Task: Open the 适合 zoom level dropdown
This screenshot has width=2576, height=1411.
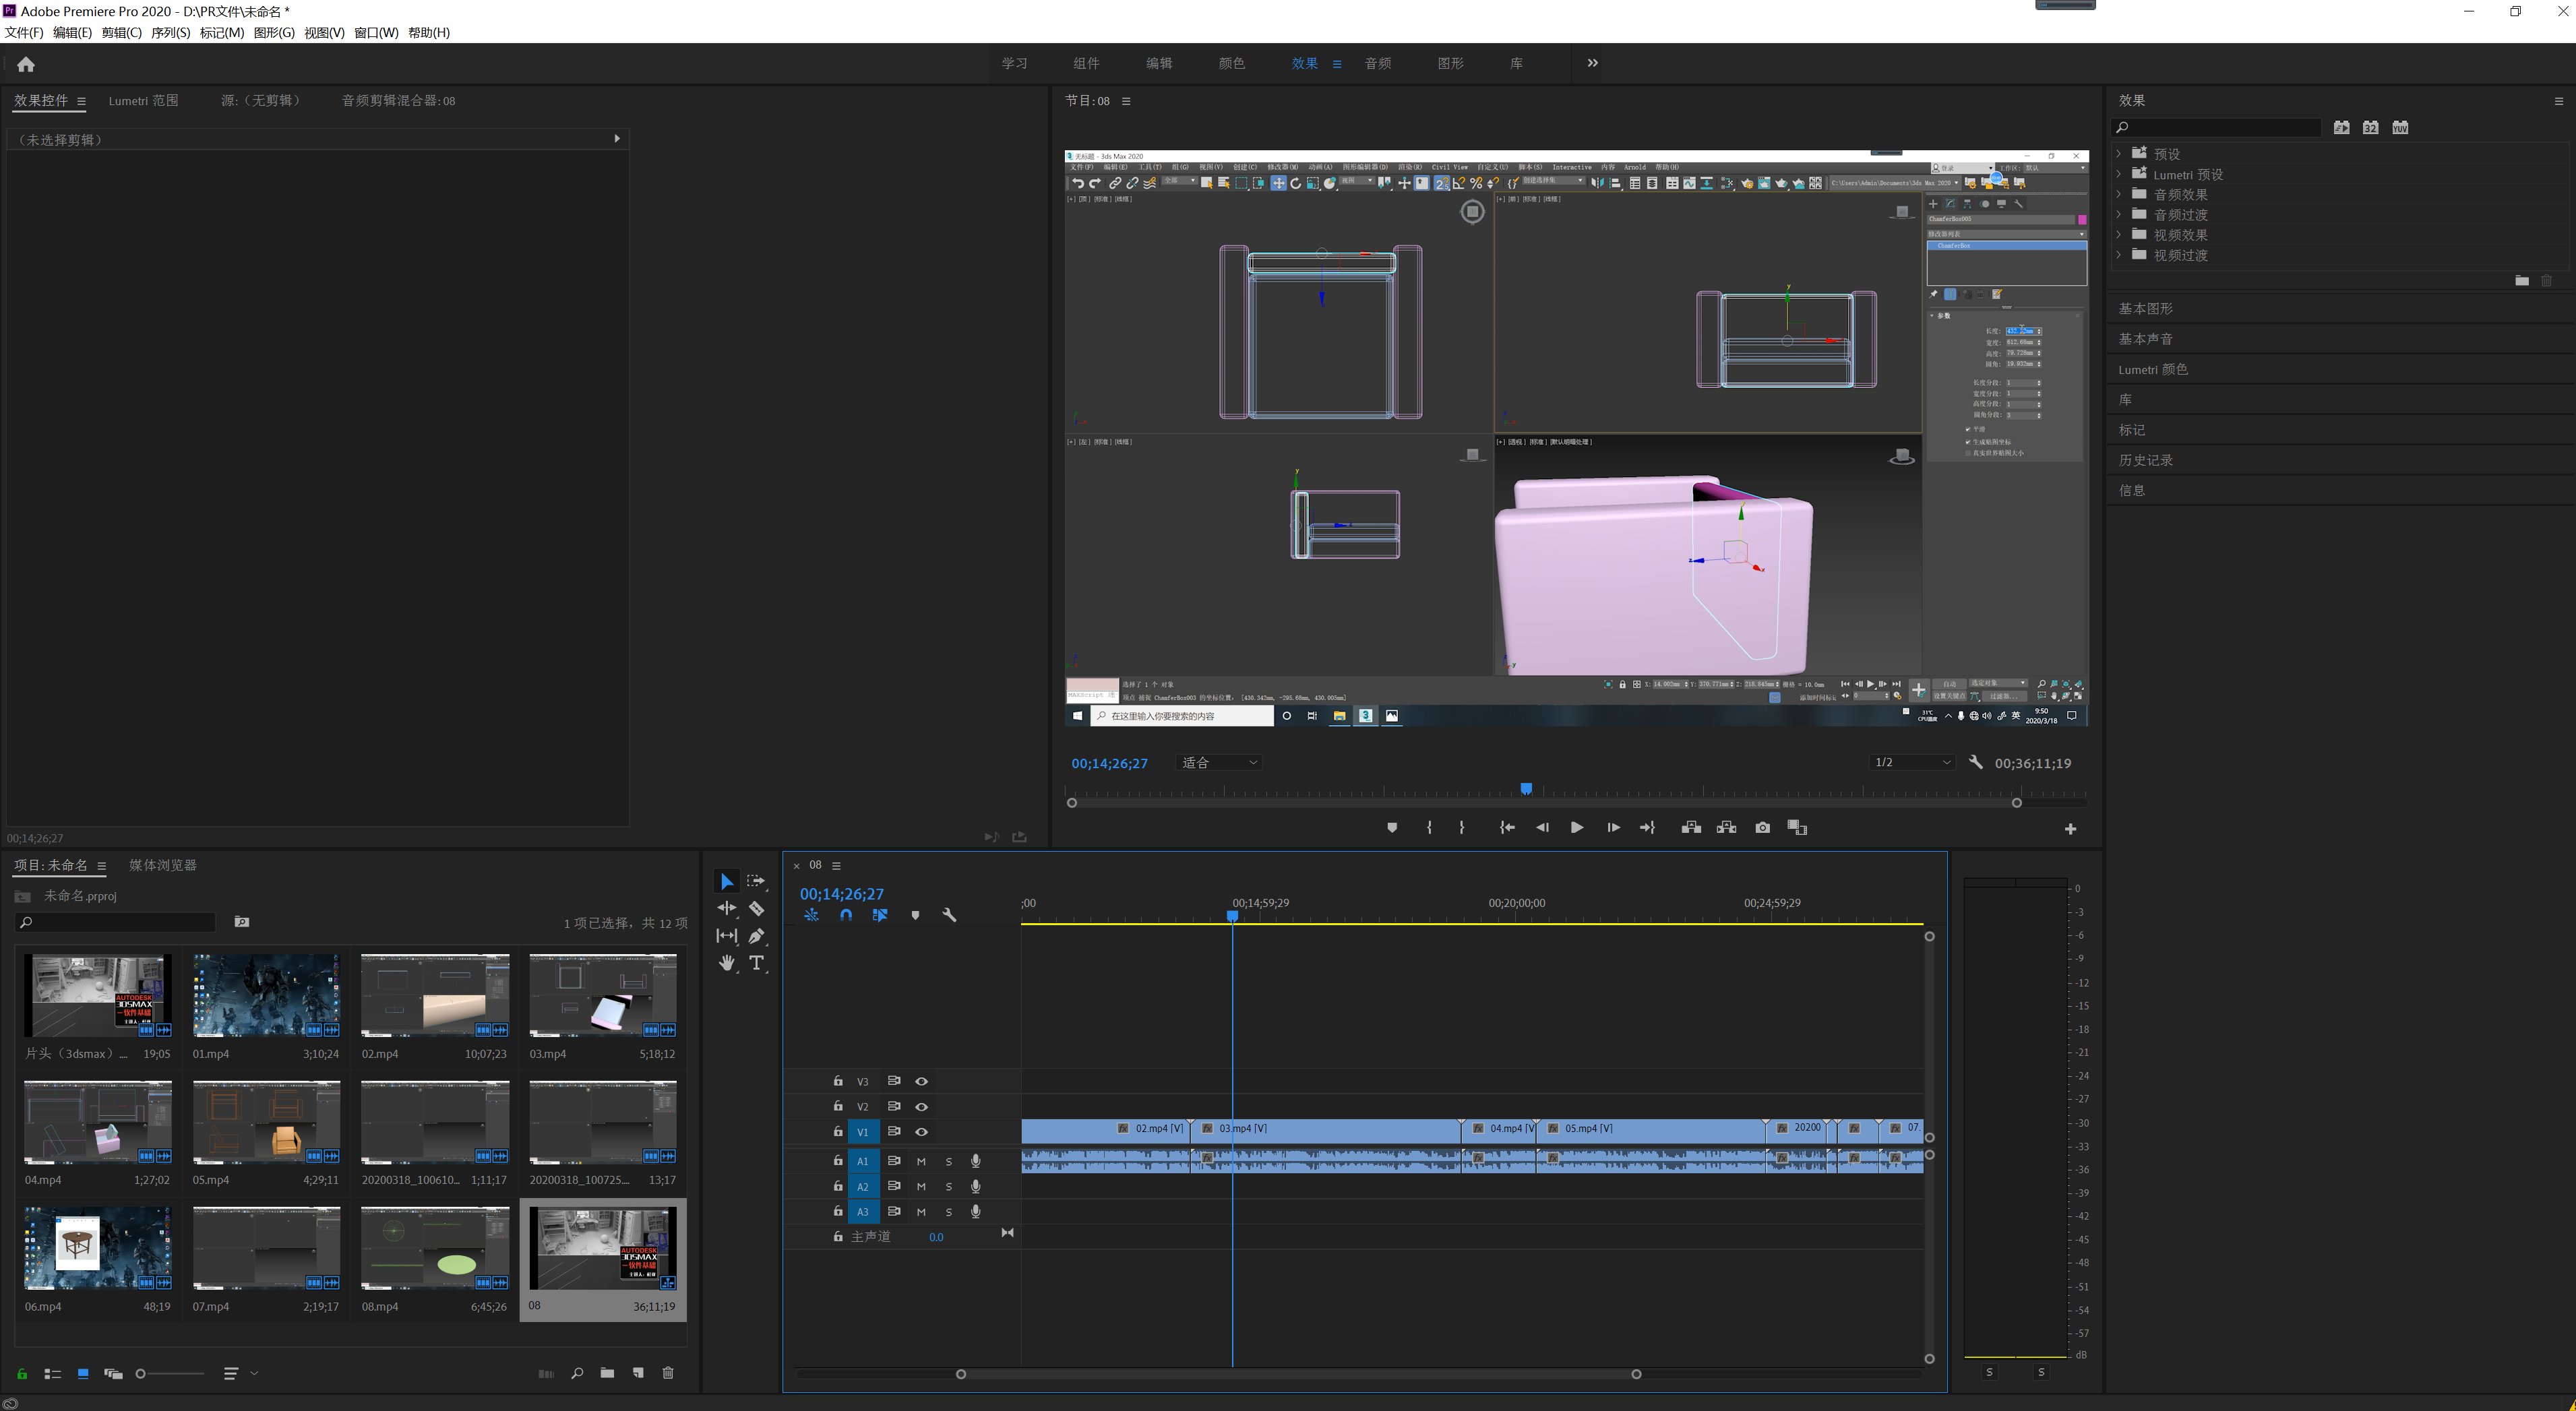Action: (x=1219, y=762)
